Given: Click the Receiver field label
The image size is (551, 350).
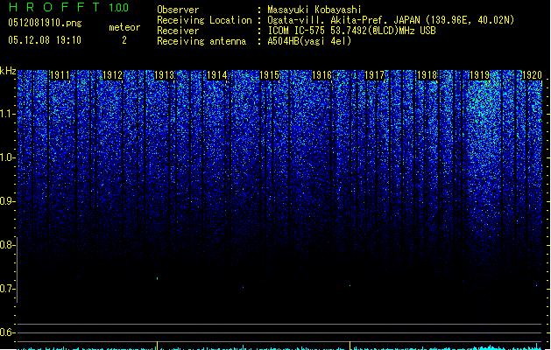Looking at the screenshot, I should [178, 31].
